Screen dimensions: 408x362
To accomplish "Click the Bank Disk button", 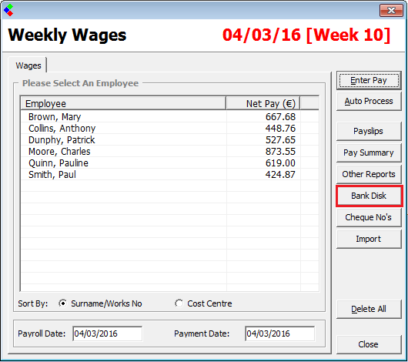I will [x=369, y=196].
